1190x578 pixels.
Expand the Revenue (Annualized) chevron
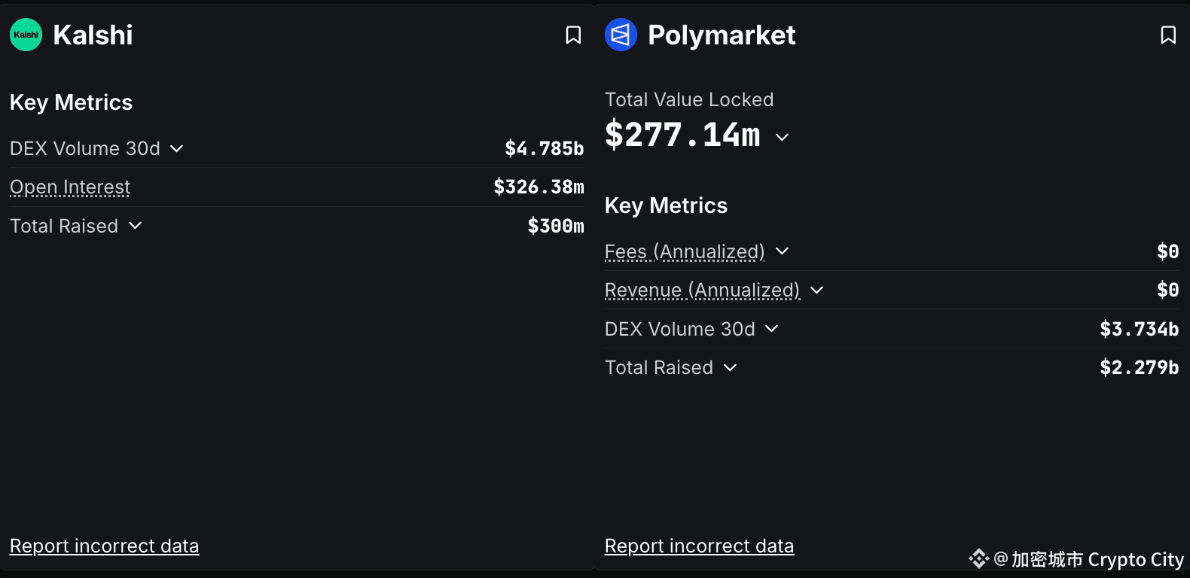point(817,291)
